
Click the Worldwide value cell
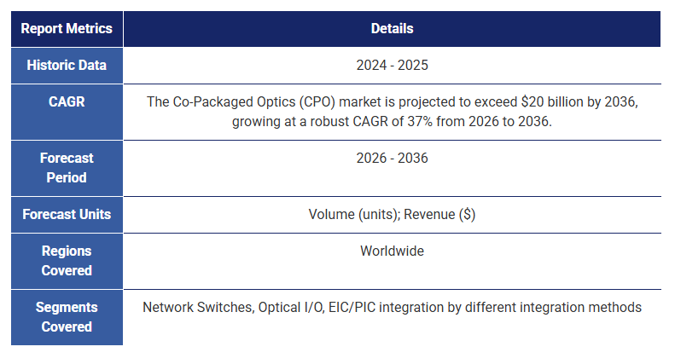(x=392, y=251)
